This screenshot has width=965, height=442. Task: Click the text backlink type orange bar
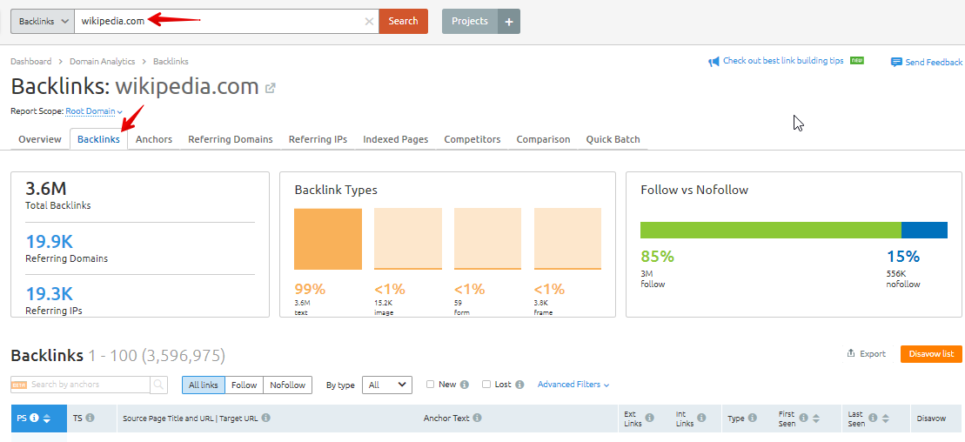click(328, 239)
